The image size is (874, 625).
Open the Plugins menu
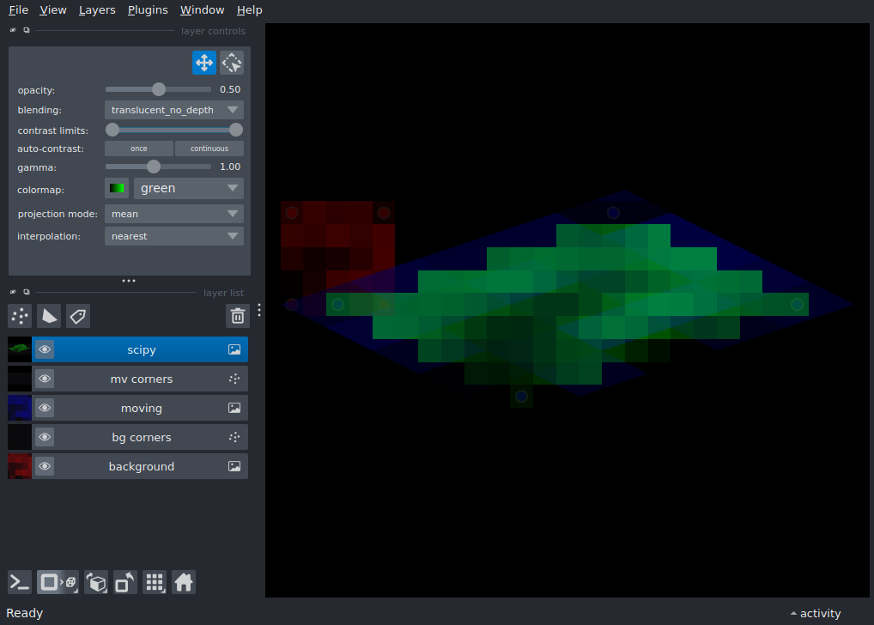coord(148,9)
